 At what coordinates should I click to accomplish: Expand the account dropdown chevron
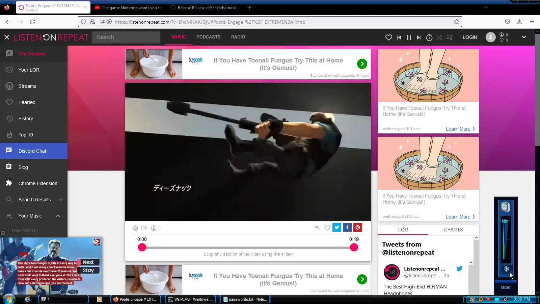click(x=524, y=37)
